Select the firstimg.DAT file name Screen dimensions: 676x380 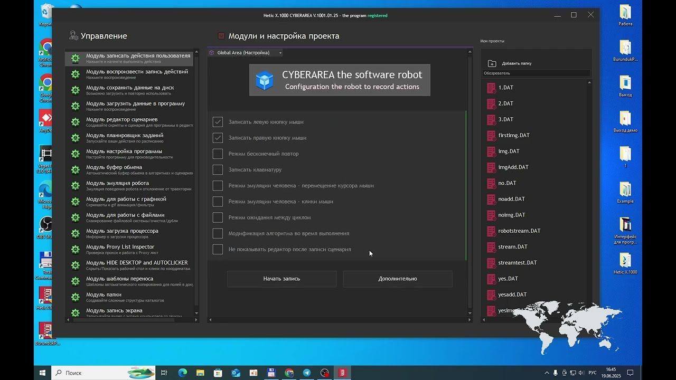coord(514,135)
